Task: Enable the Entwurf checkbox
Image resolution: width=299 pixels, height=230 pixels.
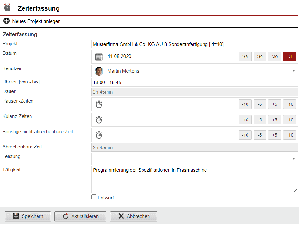Action: pos(94,197)
